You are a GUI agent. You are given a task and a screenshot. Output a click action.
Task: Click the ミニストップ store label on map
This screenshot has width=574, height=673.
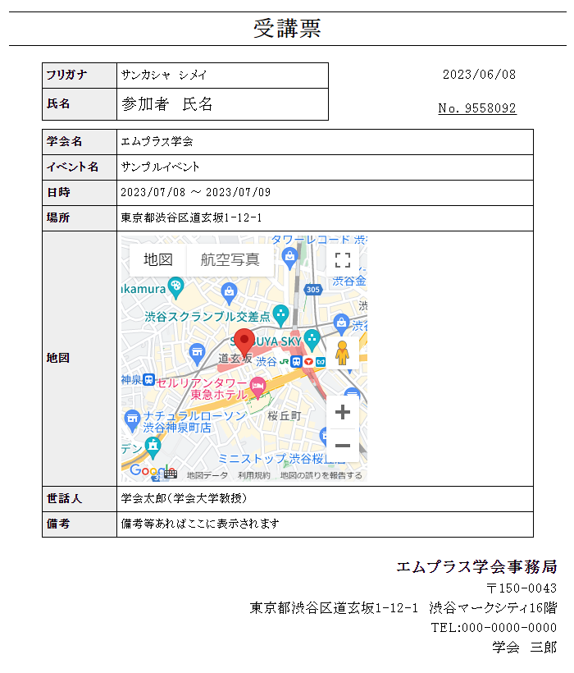(281, 459)
